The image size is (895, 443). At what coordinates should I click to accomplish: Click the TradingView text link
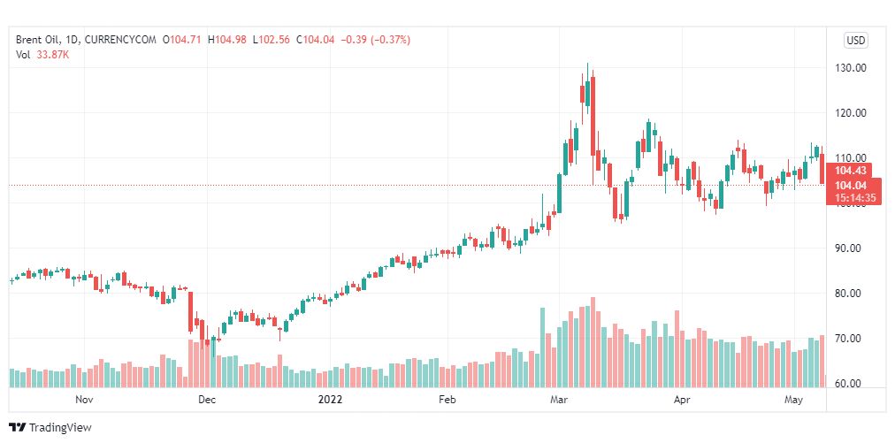click(60, 428)
